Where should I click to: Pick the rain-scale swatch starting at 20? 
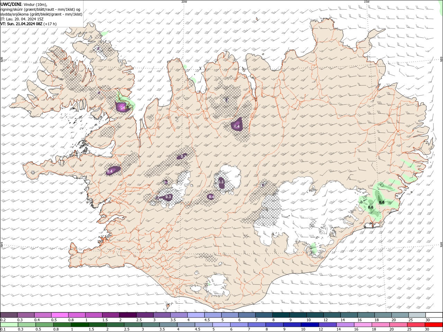coord(398,325)
